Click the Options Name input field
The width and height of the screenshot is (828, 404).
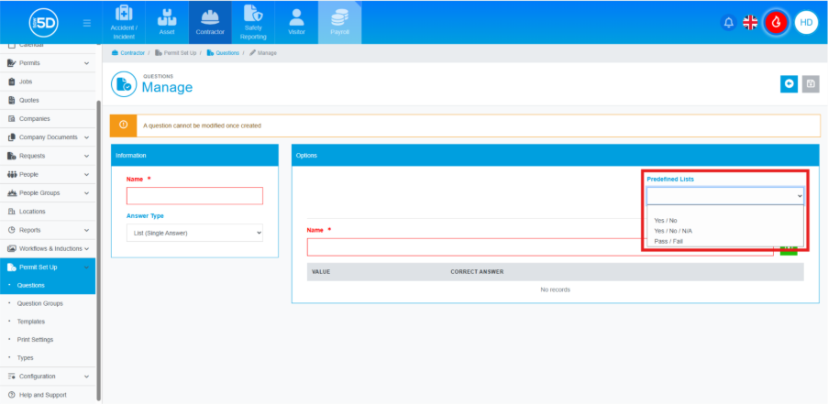pyautogui.click(x=540, y=247)
